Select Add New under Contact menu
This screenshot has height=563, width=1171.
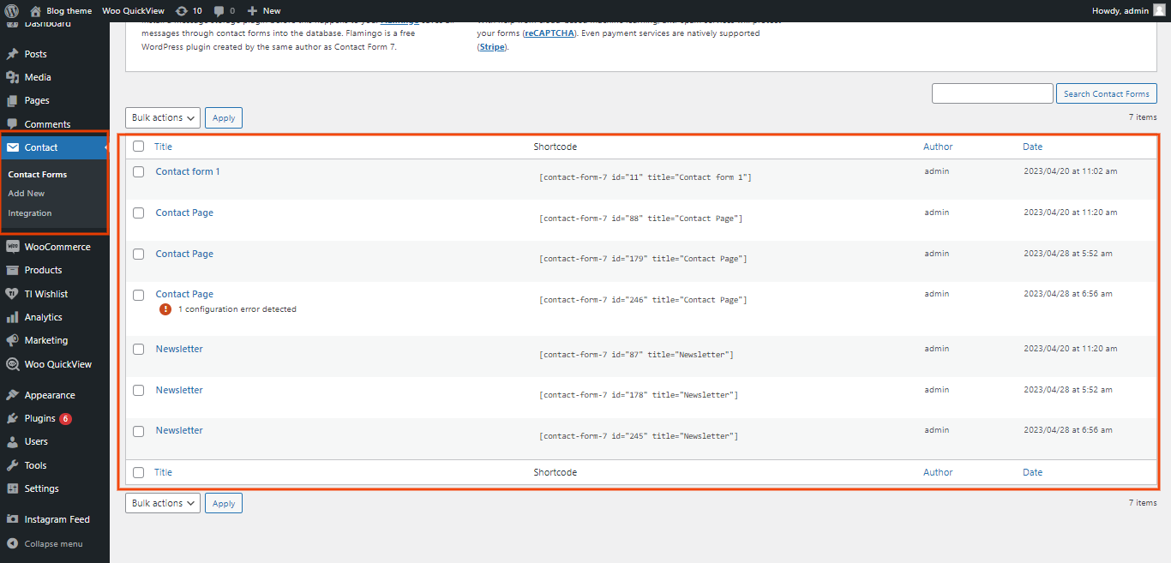click(x=27, y=194)
